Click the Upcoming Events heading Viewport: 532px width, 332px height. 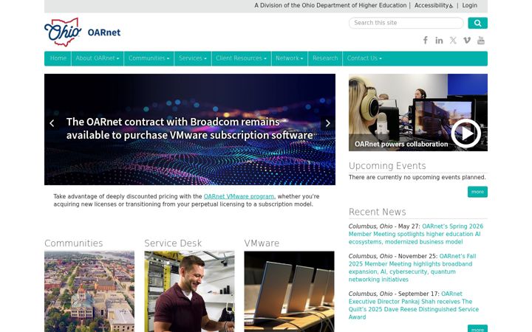coord(387,166)
